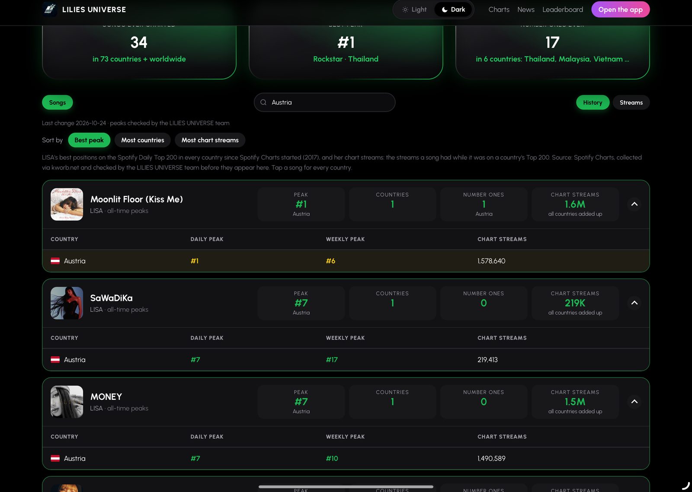Screen dimensions: 692x492
Task: Switch to Dark theme
Action: 453,10
